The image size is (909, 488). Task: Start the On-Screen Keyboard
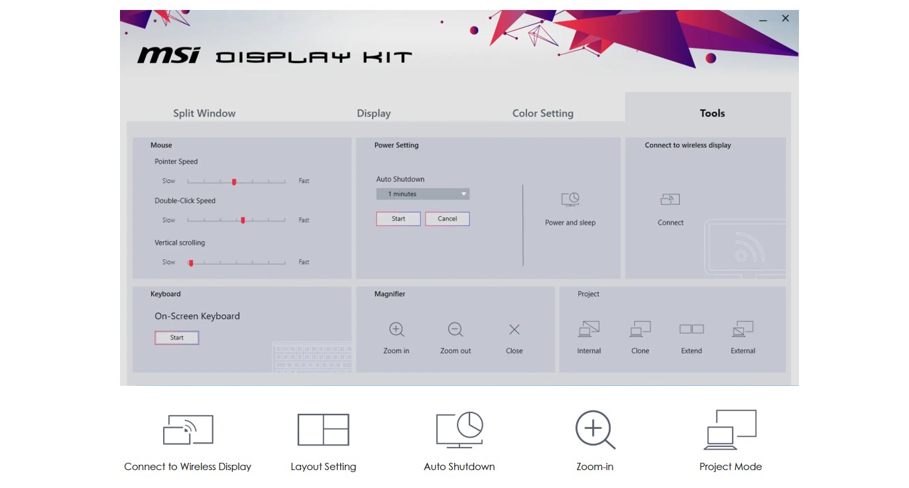[x=177, y=338]
